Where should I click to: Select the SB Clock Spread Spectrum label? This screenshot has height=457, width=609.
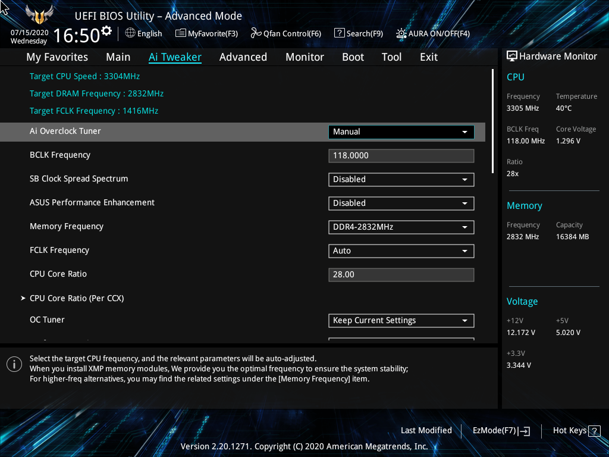click(x=79, y=179)
